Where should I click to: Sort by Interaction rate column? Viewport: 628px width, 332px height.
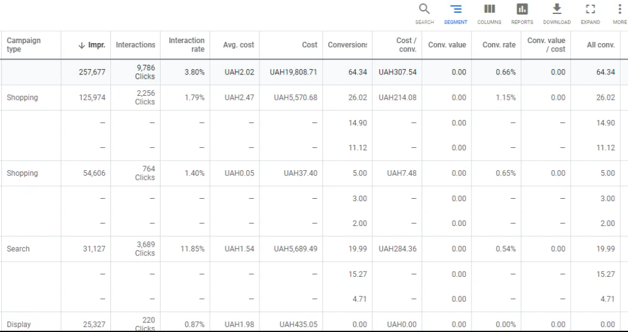click(x=186, y=45)
